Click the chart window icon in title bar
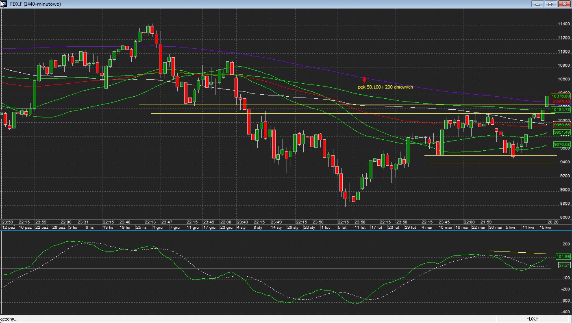Image resolution: width=572 pixels, height=323 pixels. [x=4, y=4]
